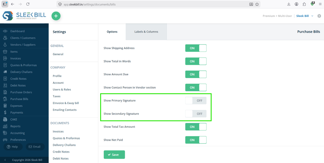Turn off the Show Net Paid switch
324x163 pixels.
pos(196,140)
